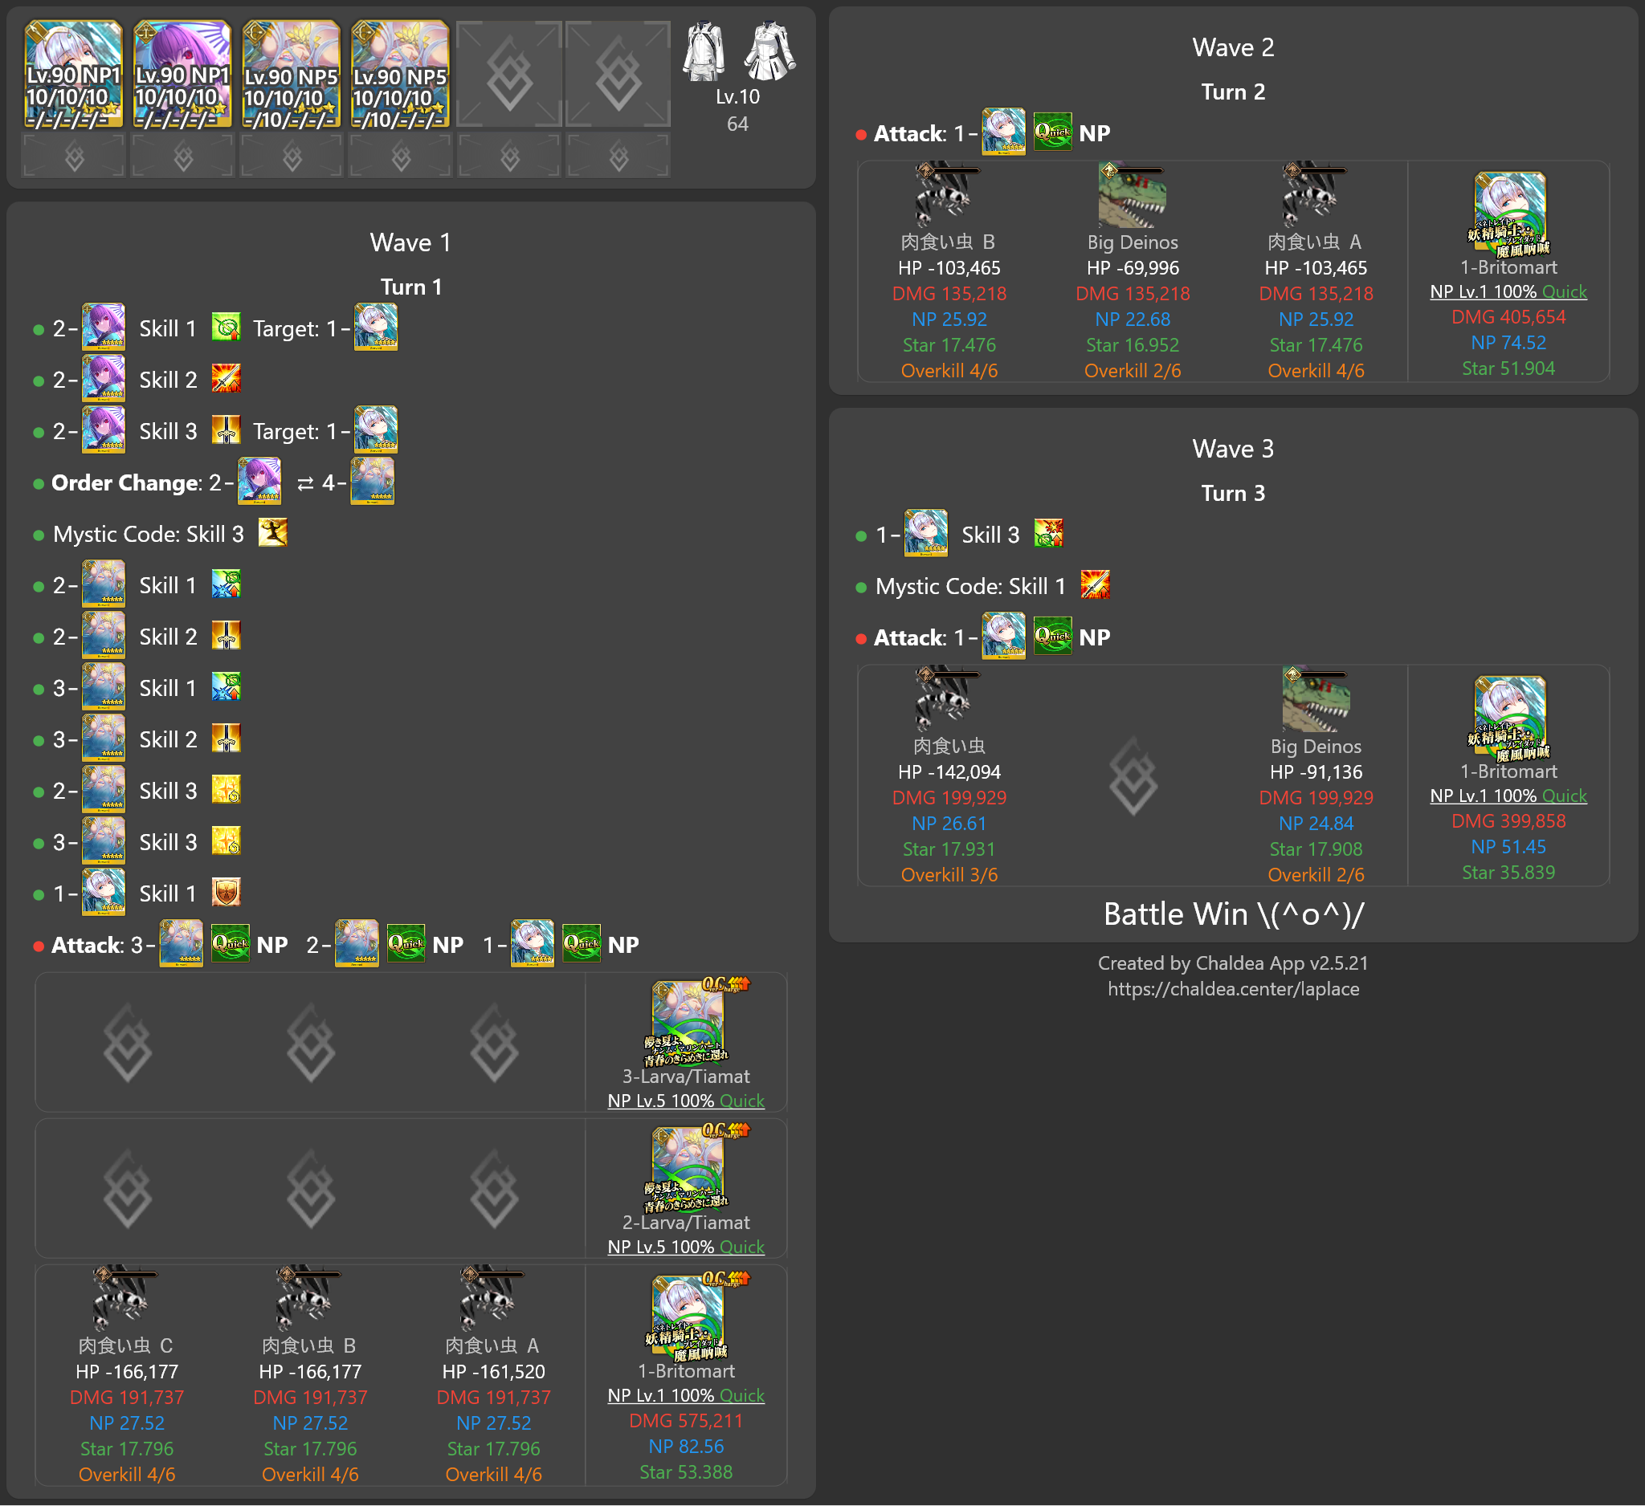This screenshot has height=1506, width=1645.
Task: Click NP Lv.1 100% Quick link in Wave 3
Action: pos(1507,795)
